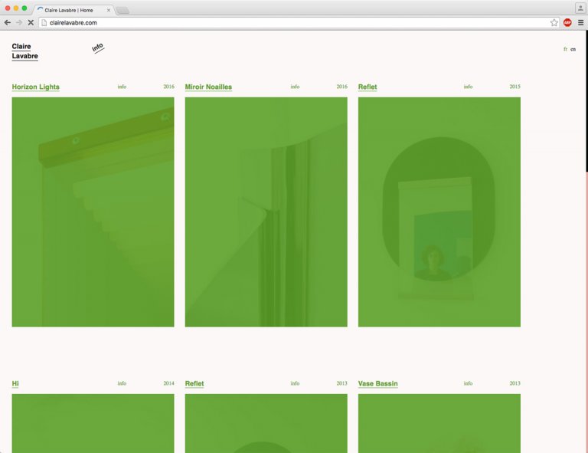
Task: Click the browser back arrow
Action: [8, 23]
